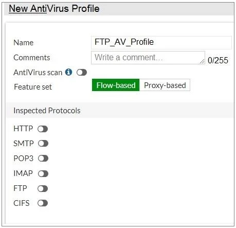Click the New AntiVirus Profile title

pos(54,9)
